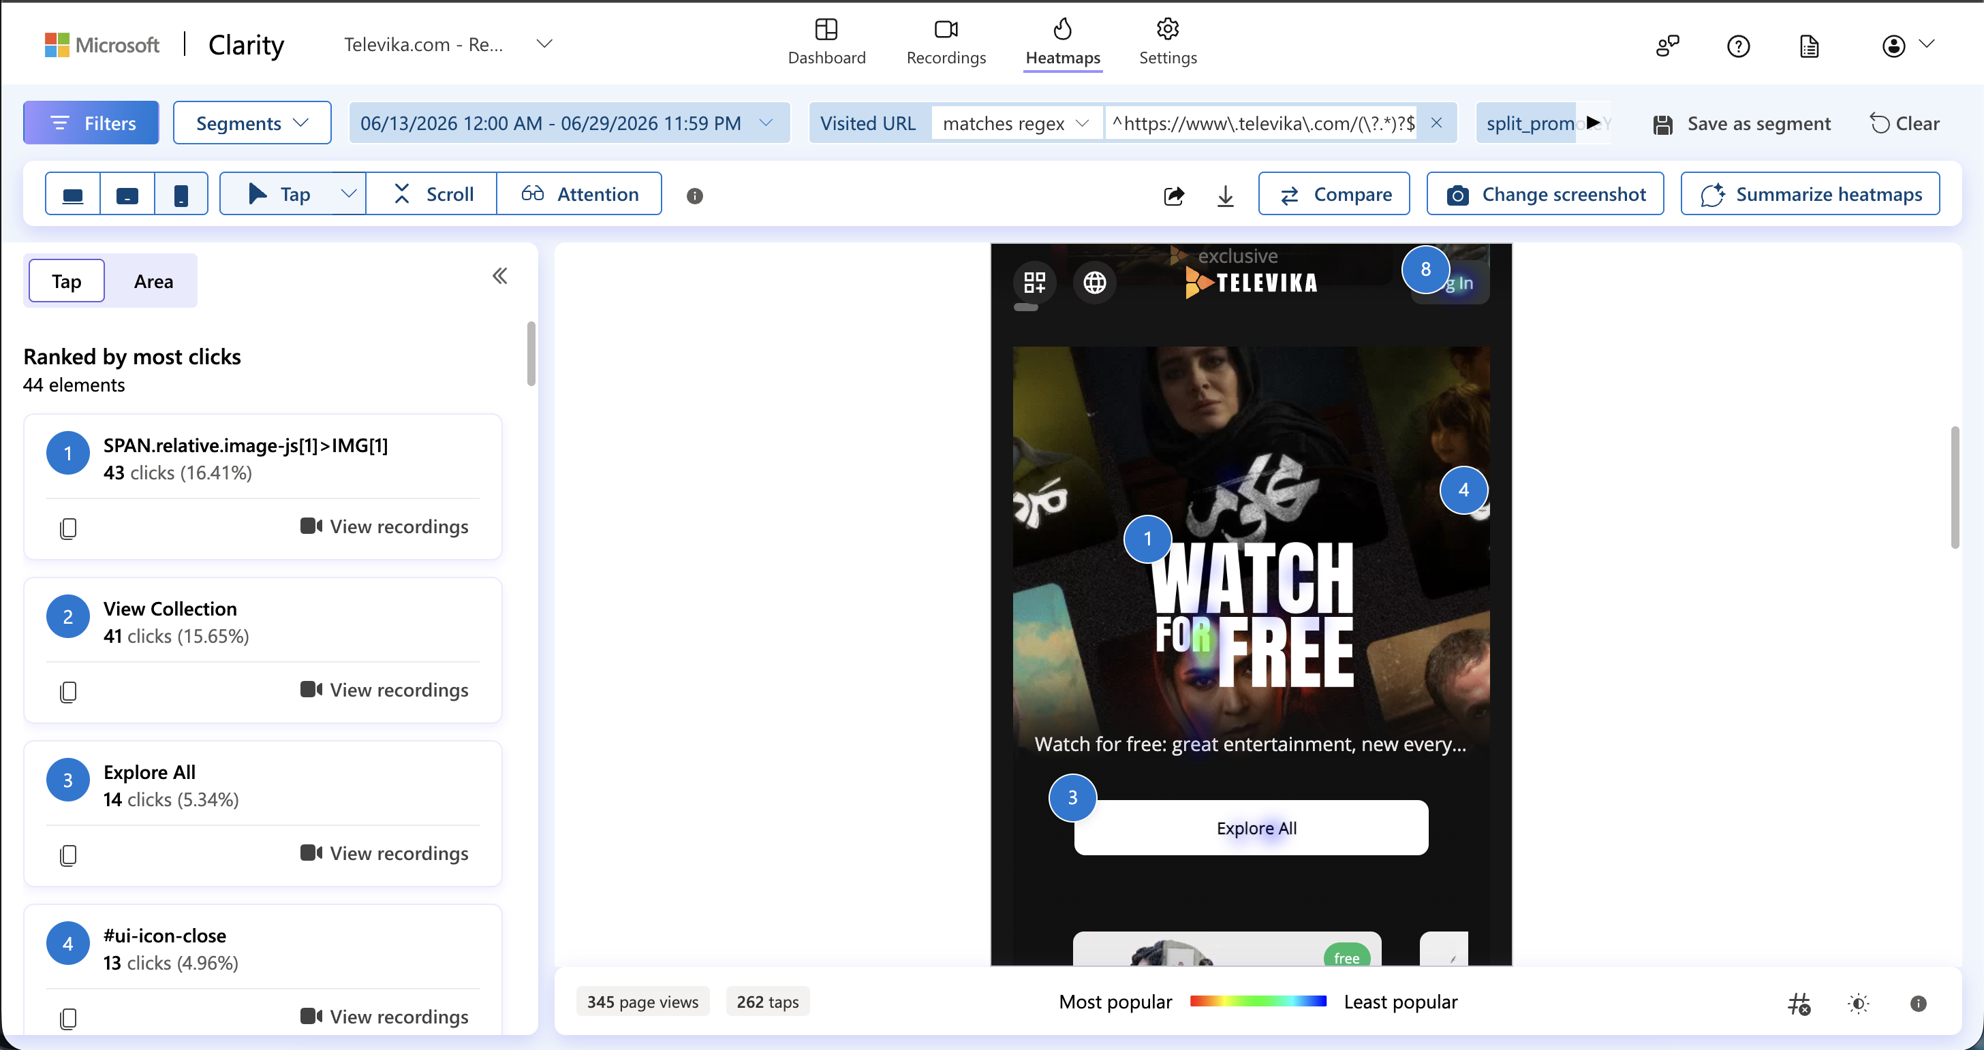Screen dimensions: 1984x1050
Task: Open the date range dropdown
Action: click(x=569, y=123)
